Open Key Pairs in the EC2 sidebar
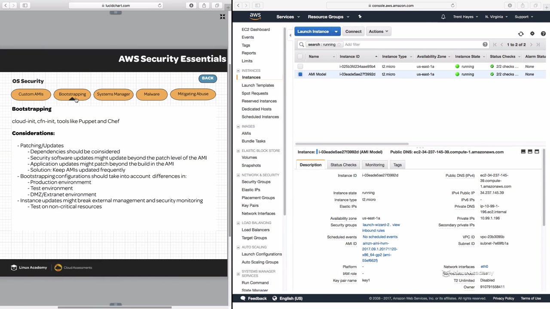The image size is (550, 309). (x=250, y=206)
